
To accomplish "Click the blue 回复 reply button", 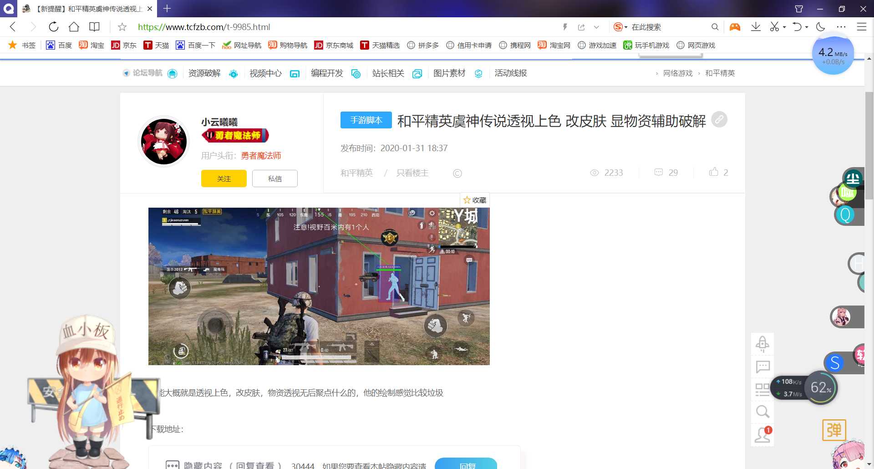I will (466, 464).
